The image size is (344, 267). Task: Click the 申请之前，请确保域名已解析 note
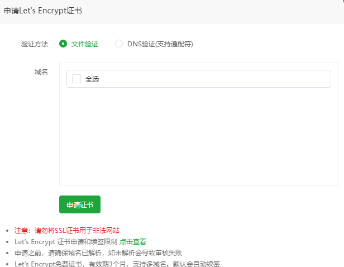[x=98, y=252]
